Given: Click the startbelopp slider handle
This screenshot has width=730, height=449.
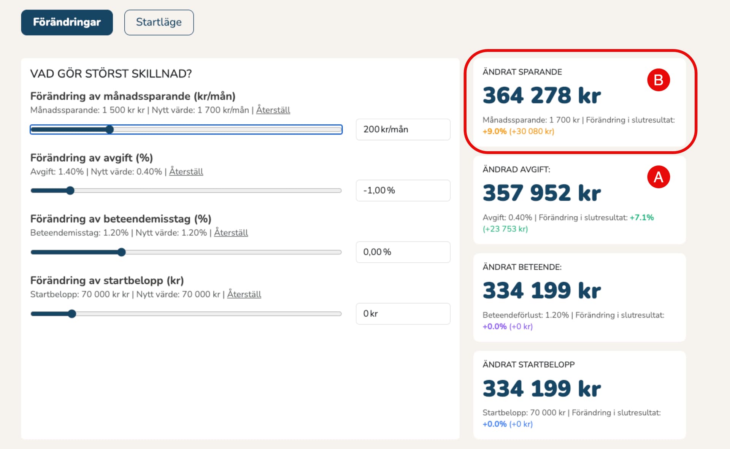Looking at the screenshot, I should click(x=72, y=314).
